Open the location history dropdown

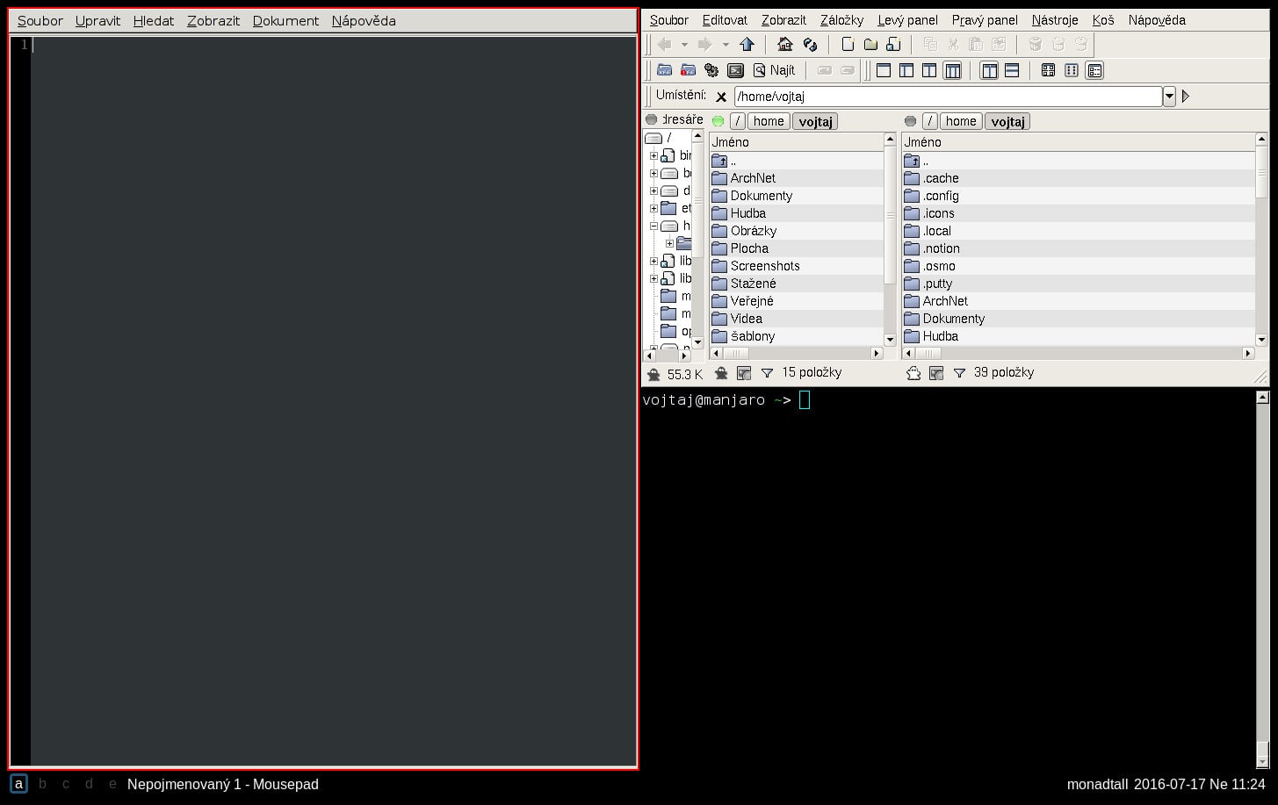(x=1169, y=97)
